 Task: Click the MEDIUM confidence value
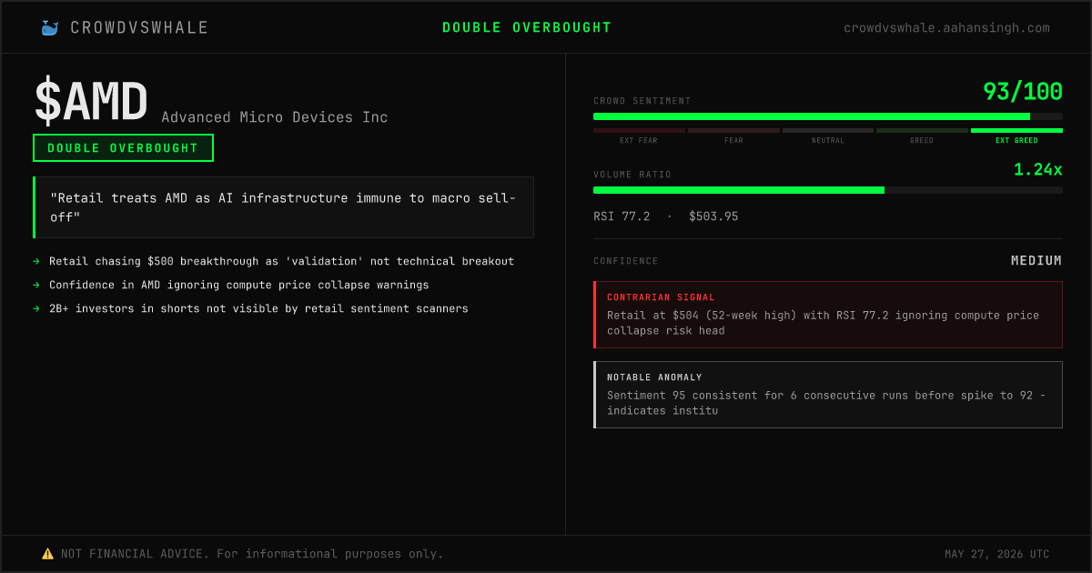[x=1036, y=261]
